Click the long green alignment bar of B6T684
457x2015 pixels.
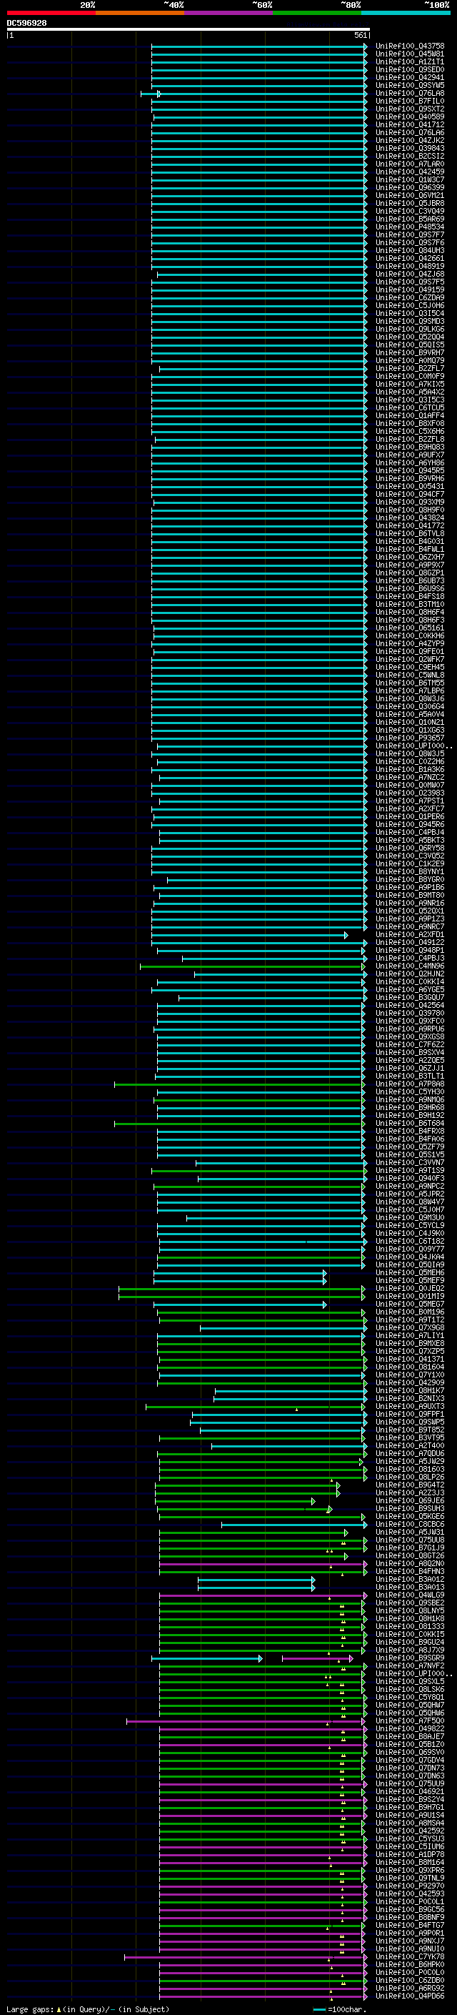[239, 1123]
